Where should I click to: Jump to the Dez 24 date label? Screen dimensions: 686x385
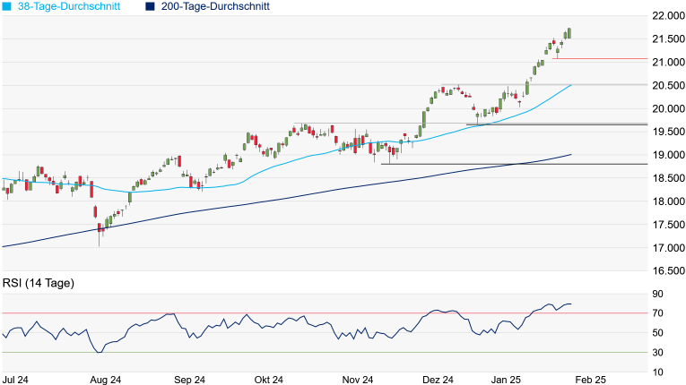tap(439, 379)
